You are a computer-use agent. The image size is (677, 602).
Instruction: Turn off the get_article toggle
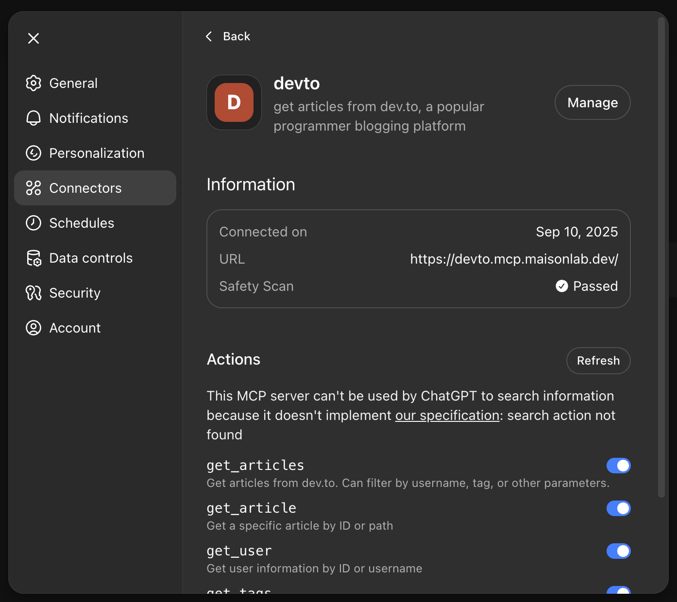click(618, 508)
